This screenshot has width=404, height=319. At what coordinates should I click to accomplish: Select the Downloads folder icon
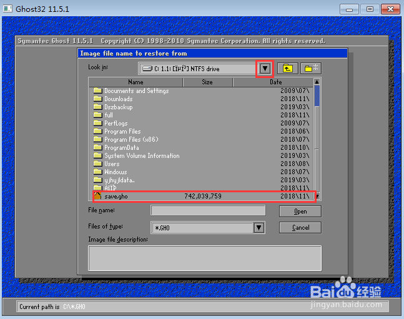tap(97, 99)
